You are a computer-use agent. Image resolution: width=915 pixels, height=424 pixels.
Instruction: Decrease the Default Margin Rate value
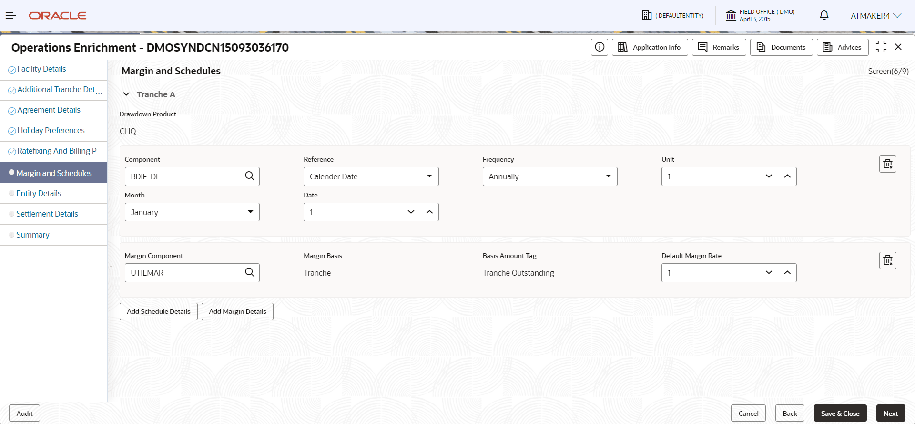[769, 273]
